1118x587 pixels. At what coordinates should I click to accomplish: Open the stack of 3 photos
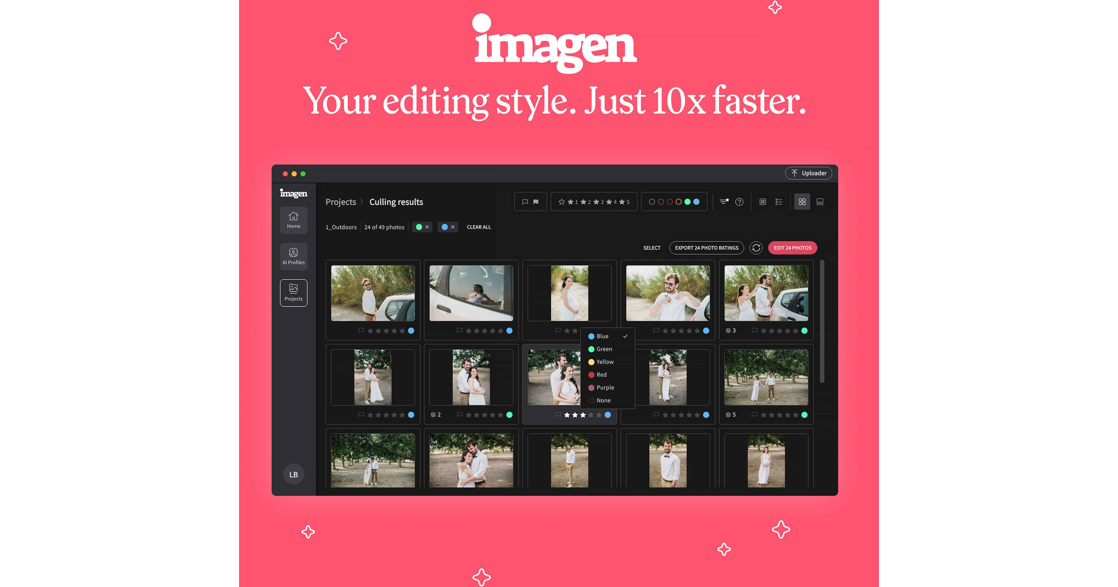point(731,331)
